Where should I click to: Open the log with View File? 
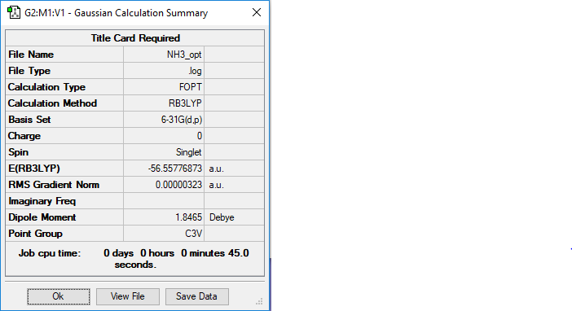128,296
